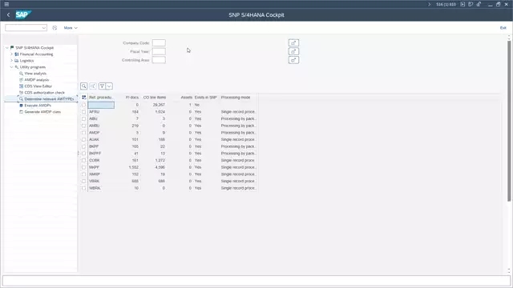Click the vertical scrollbar on the right
The image size is (513, 288).
pyautogui.click(x=509, y=121)
